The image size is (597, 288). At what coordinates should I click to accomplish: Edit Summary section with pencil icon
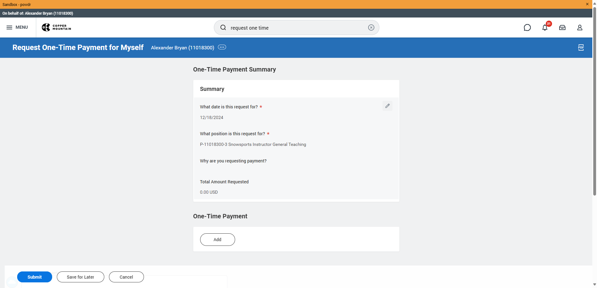pos(387,106)
